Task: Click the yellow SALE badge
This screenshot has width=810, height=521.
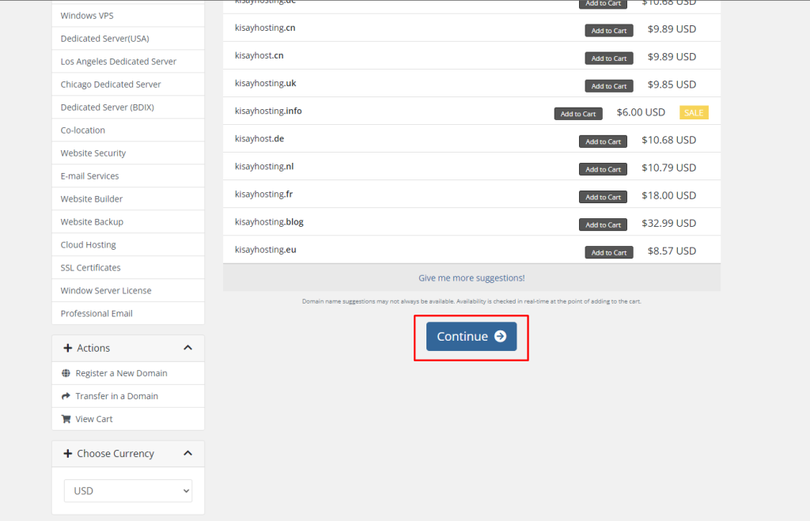Action: pyautogui.click(x=694, y=112)
